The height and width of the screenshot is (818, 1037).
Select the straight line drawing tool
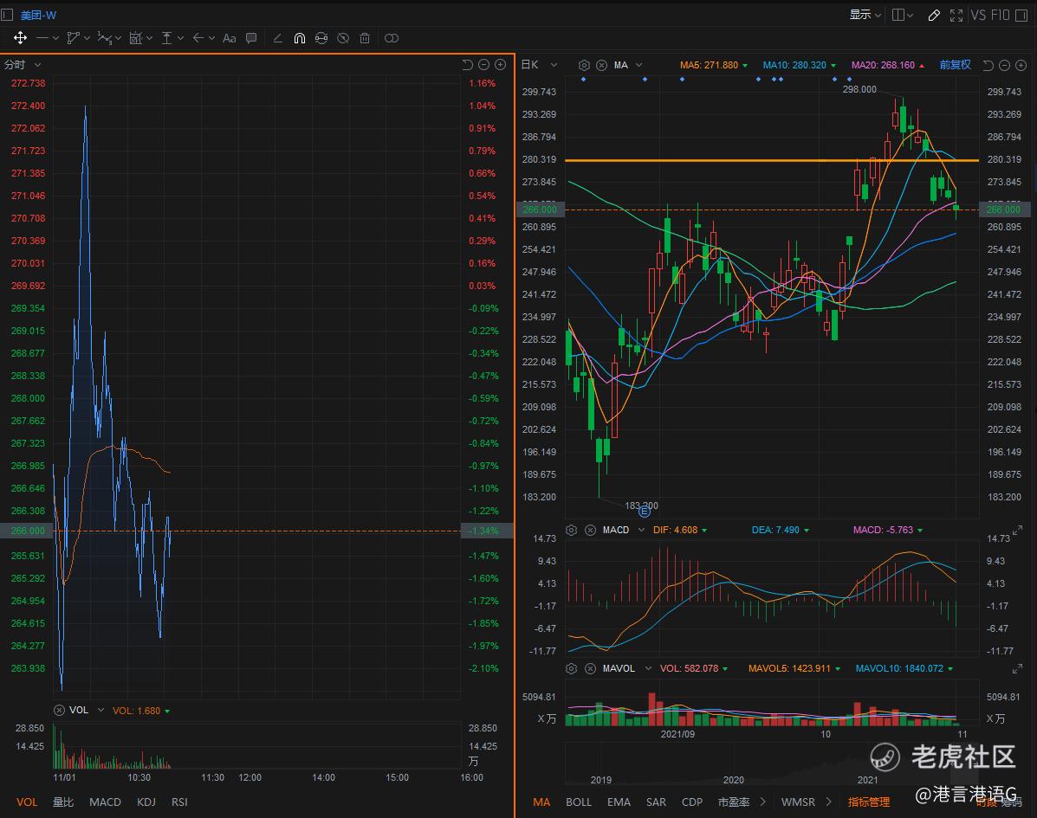click(x=42, y=38)
